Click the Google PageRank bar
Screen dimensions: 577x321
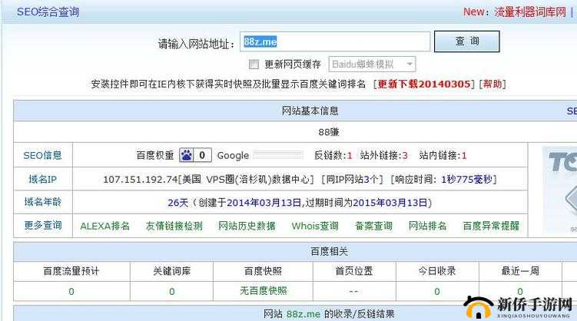[278, 155]
